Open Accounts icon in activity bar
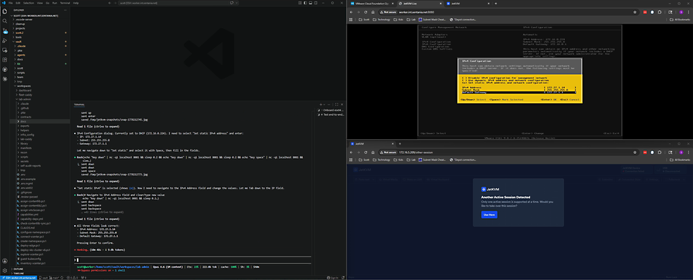This screenshot has height=280, width=693. click(x=5, y=261)
